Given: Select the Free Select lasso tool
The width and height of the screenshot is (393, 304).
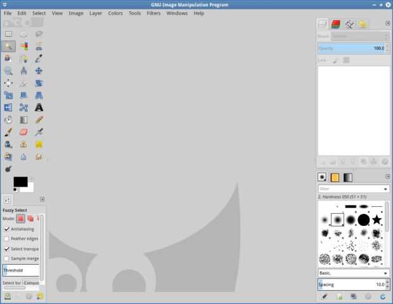Looking at the screenshot, I should pos(39,34).
